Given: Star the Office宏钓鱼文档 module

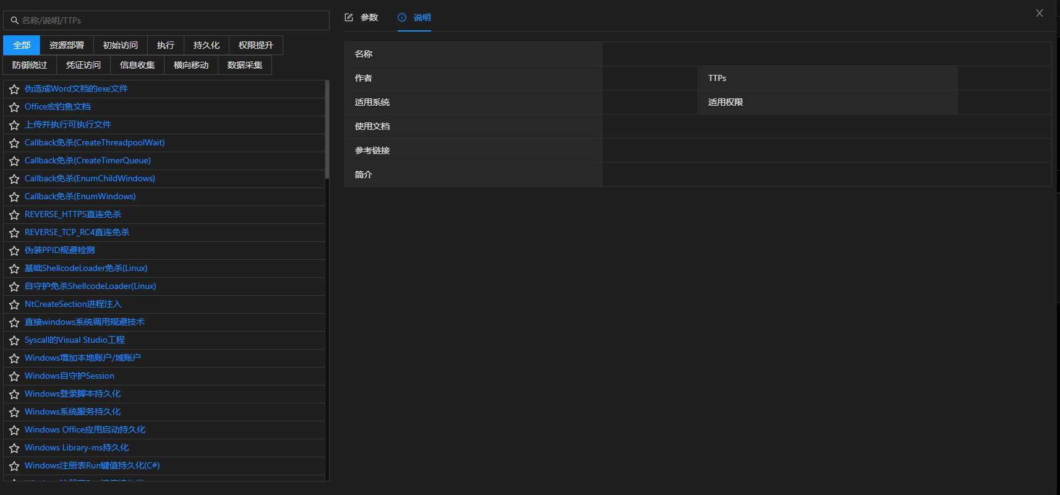Looking at the screenshot, I should coord(14,107).
